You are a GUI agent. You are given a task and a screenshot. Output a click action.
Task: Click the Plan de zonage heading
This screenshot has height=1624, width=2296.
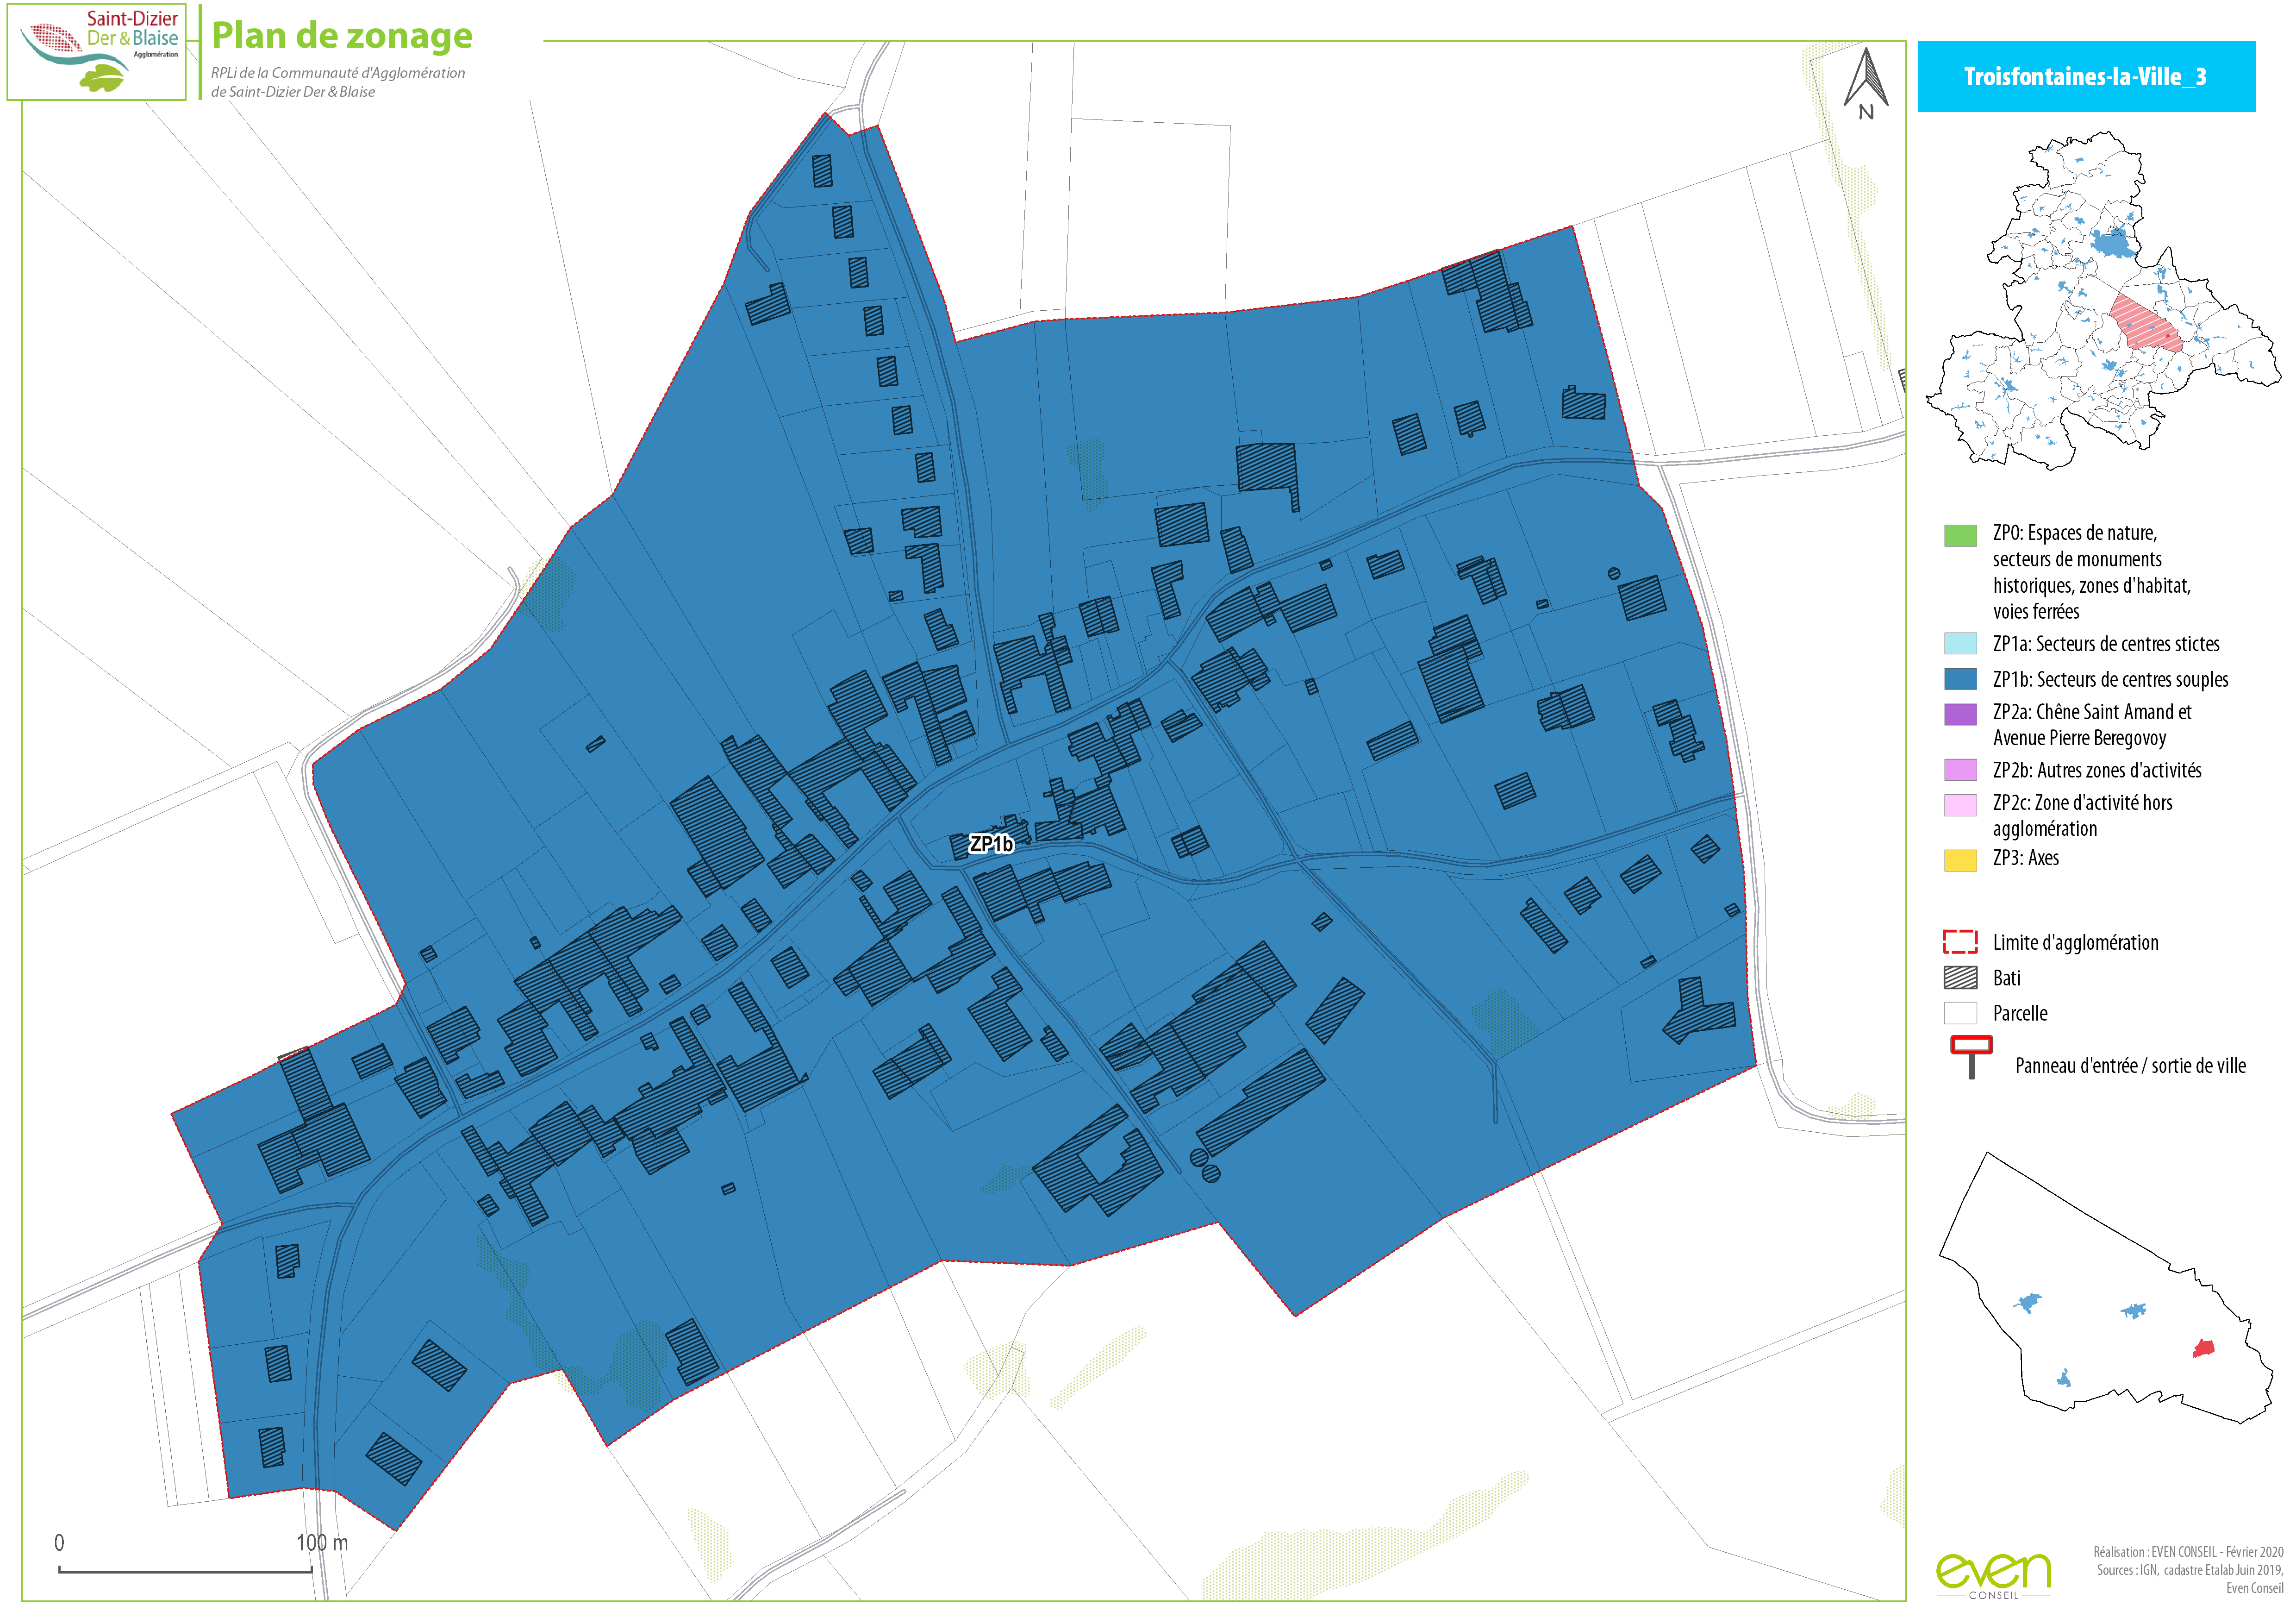tap(342, 36)
